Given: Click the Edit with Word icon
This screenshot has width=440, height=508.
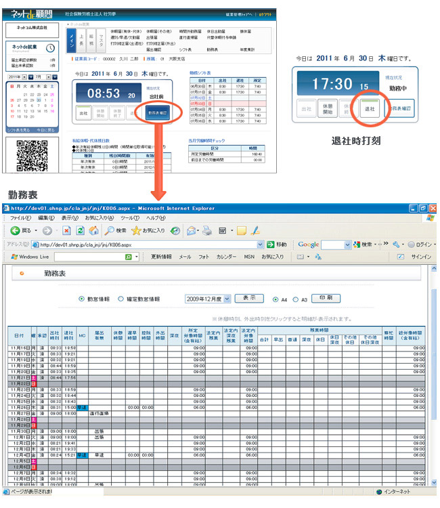Looking at the screenshot, I should [x=223, y=231].
